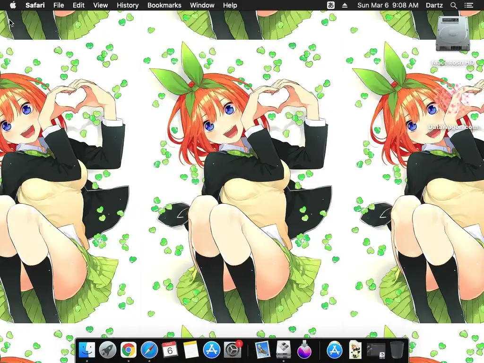
Task: Open Finder from the dock
Action: pos(87,350)
